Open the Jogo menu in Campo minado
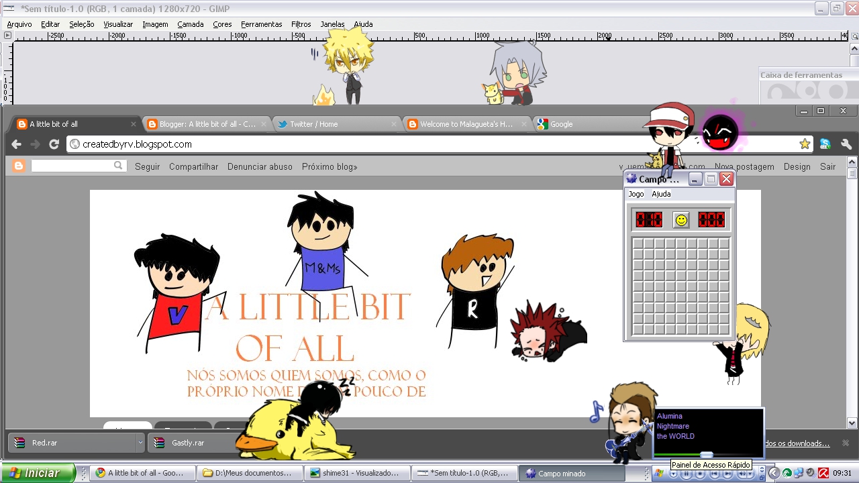The image size is (859, 483). point(636,194)
